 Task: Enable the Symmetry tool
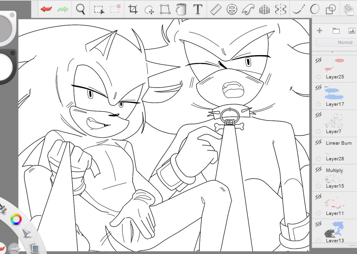tap(280, 10)
